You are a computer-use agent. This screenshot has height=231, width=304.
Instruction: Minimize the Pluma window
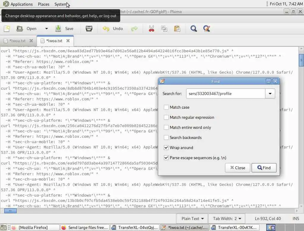tap(286, 12)
